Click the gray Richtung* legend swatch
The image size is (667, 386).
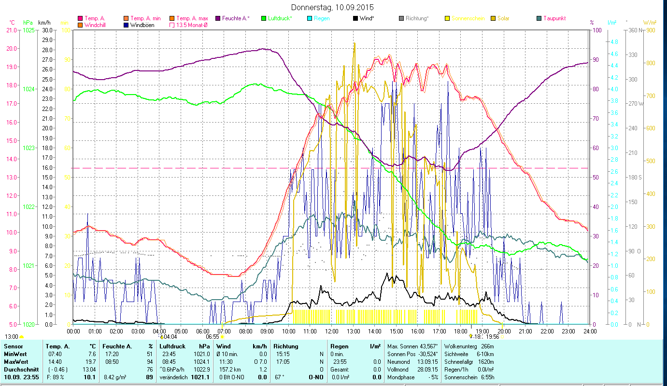[x=401, y=18]
